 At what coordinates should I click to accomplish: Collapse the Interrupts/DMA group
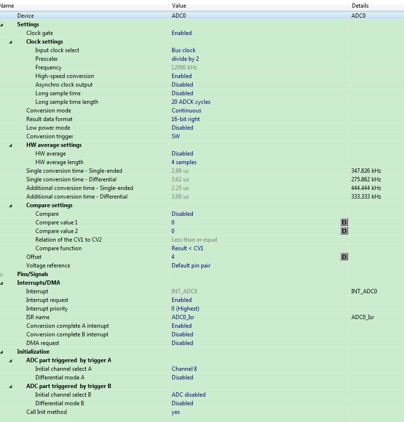[x=2, y=283]
